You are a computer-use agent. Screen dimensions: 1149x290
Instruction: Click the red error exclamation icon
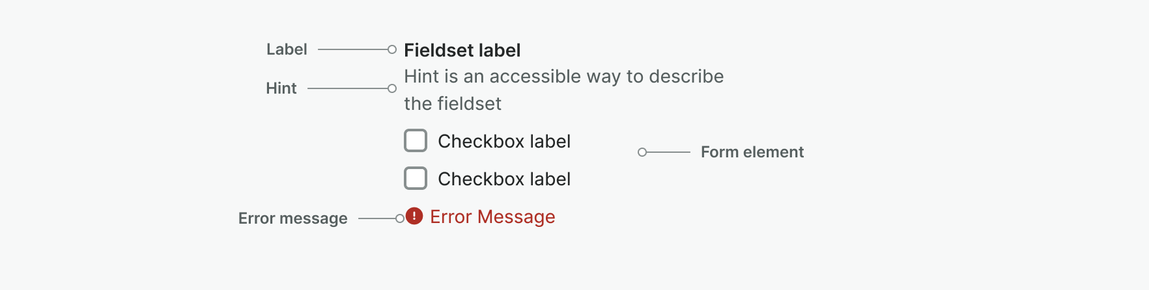tap(414, 216)
